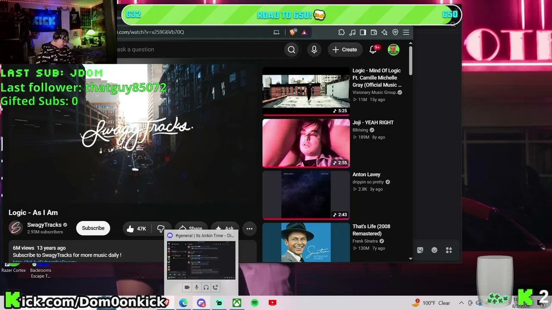Toggle the browser sidebar panel icon
The height and width of the screenshot is (310, 552).
[363, 32]
